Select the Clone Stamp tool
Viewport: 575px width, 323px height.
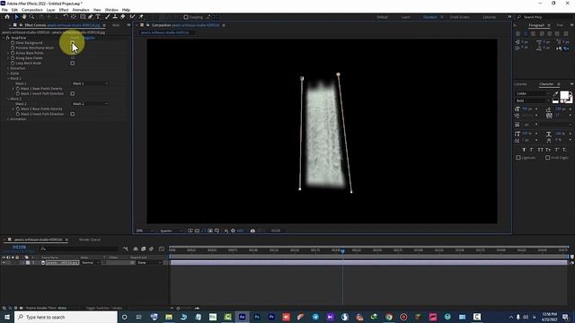point(115,17)
